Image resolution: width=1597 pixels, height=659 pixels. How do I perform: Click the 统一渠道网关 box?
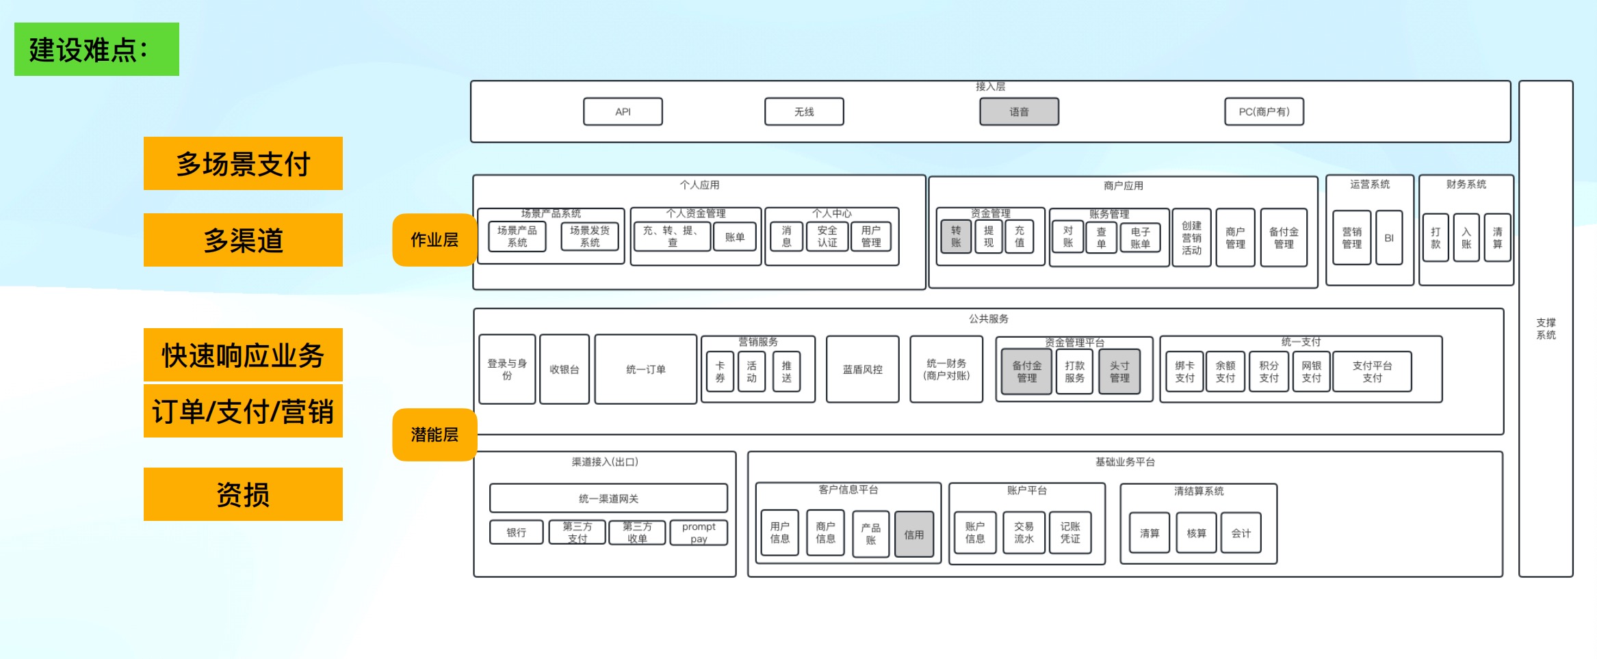(608, 498)
